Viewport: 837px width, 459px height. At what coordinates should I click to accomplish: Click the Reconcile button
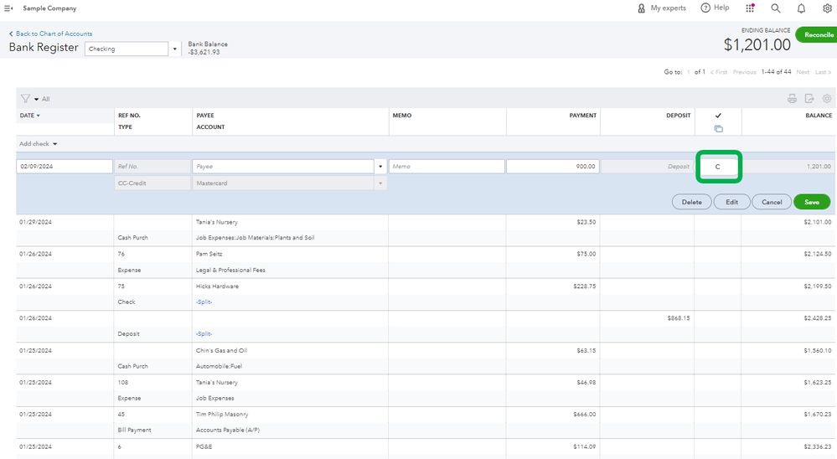(x=817, y=34)
